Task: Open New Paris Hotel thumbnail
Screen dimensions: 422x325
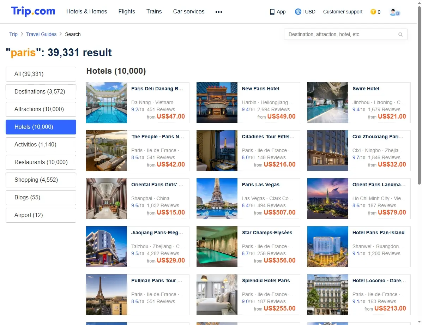Action: 217,103
